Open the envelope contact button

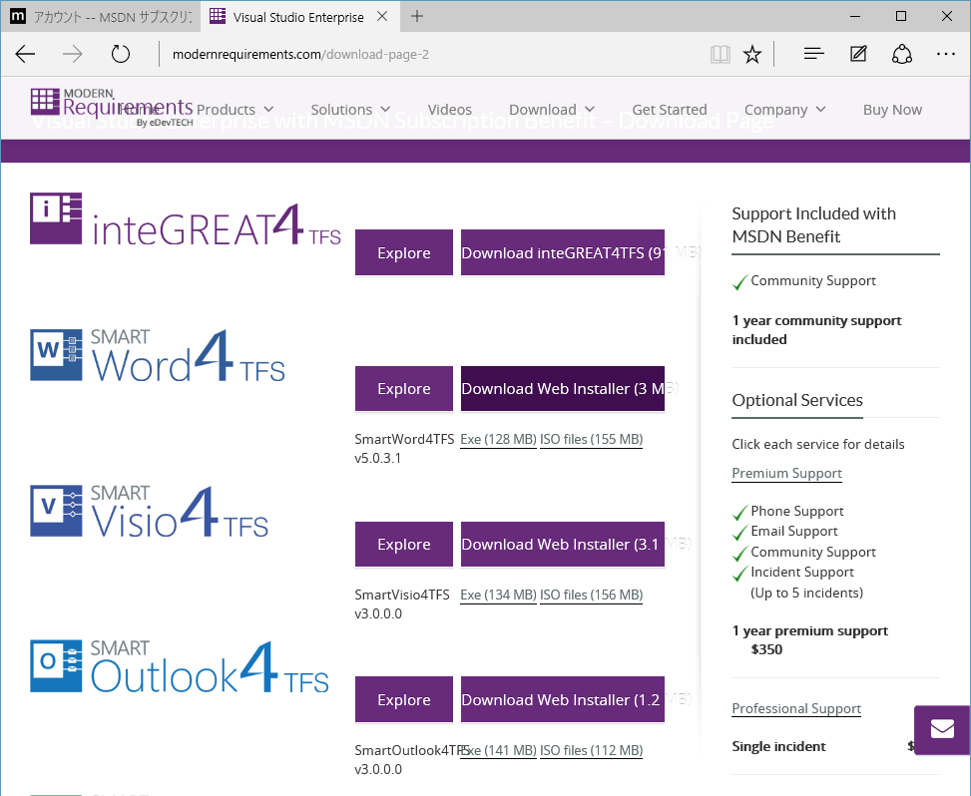pyautogui.click(x=942, y=729)
